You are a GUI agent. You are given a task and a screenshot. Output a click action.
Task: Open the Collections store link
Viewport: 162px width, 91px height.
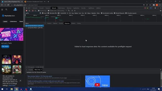pyautogui.click(x=13, y=21)
